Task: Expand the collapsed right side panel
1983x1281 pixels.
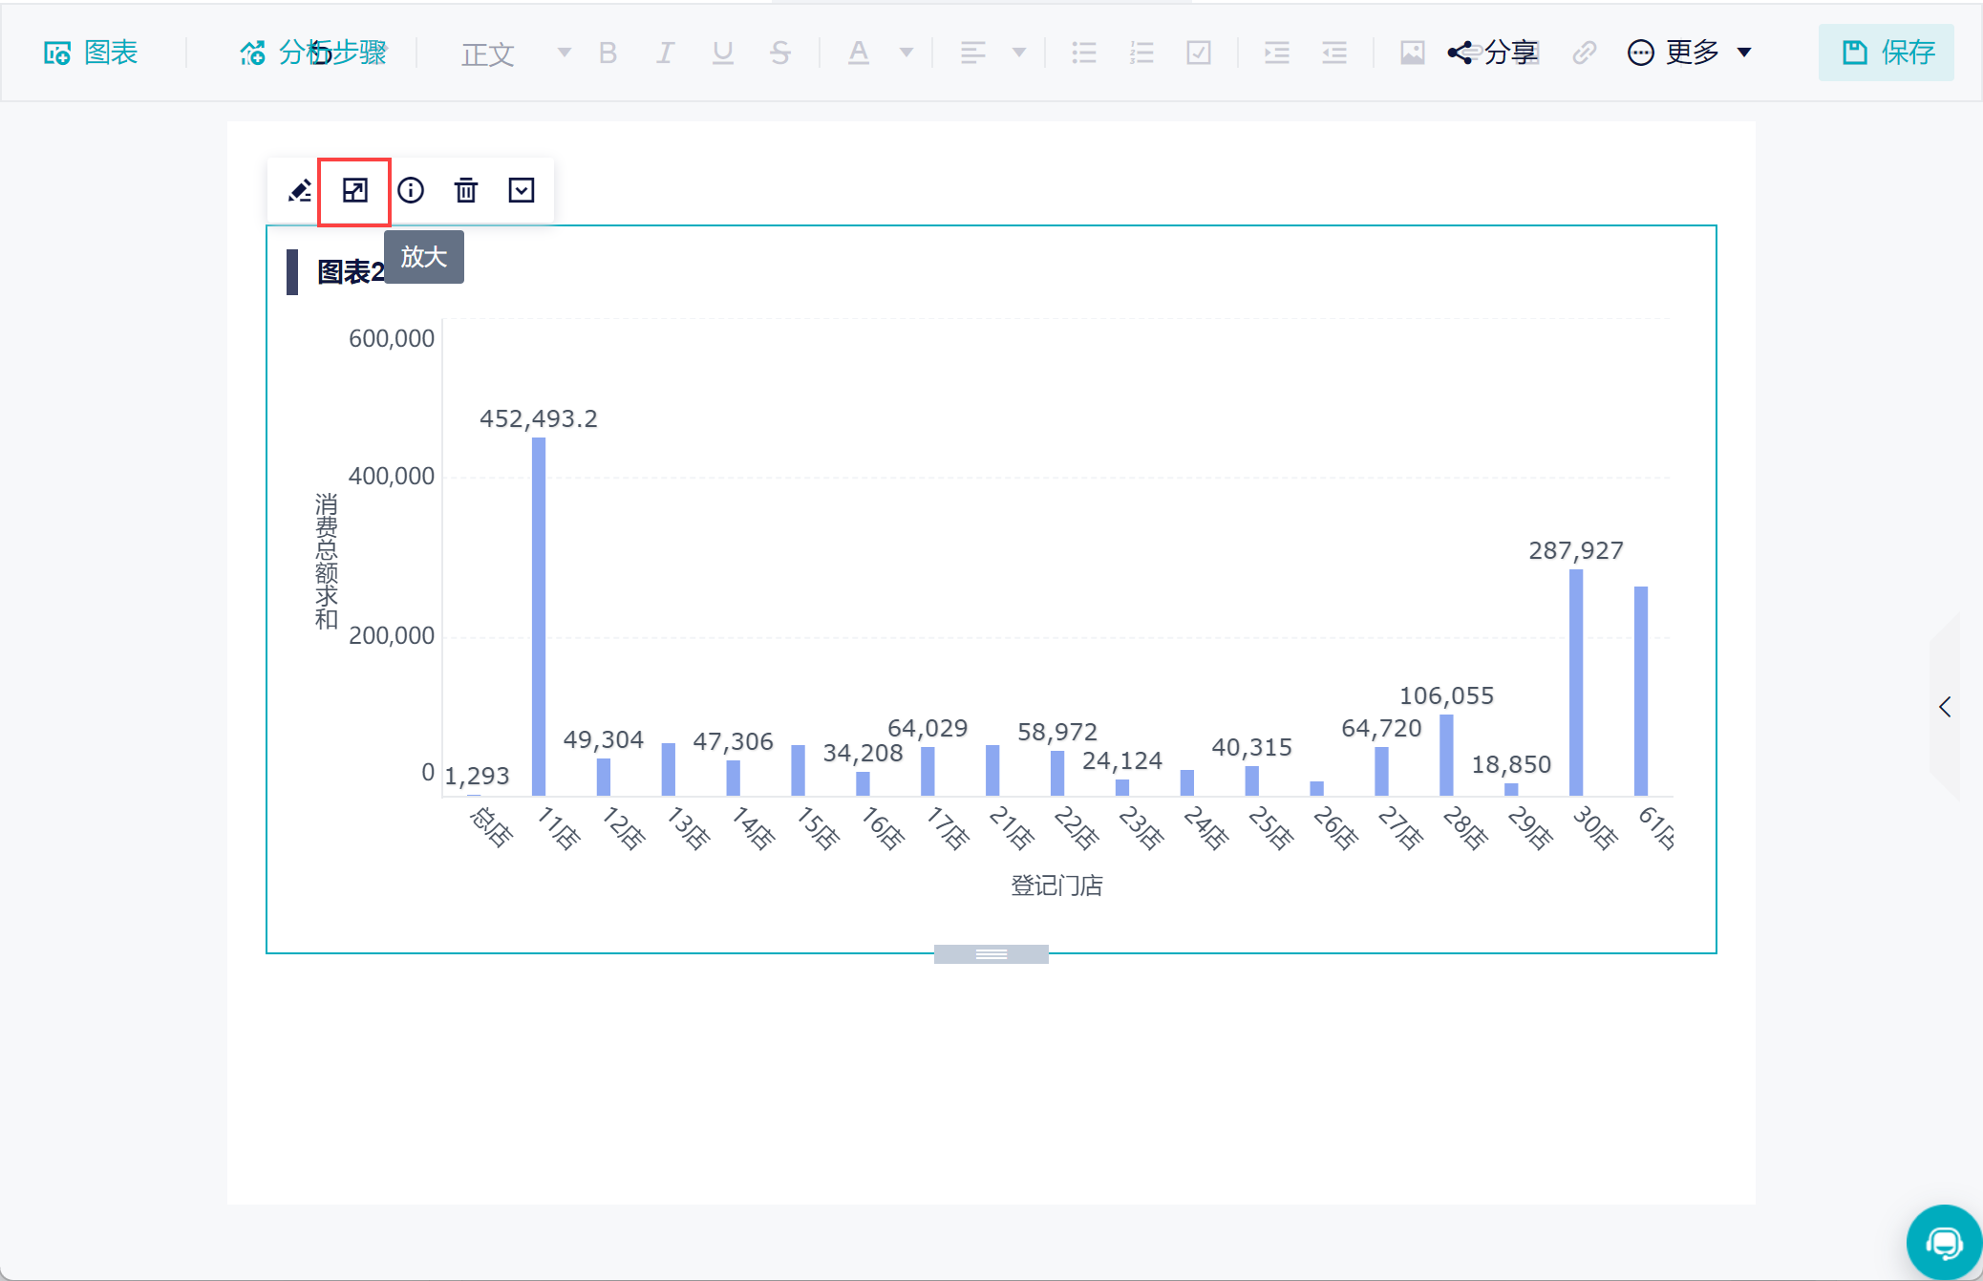Action: click(x=1945, y=707)
